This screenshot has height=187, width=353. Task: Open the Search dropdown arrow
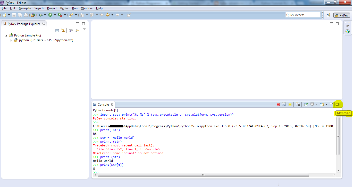76,15
